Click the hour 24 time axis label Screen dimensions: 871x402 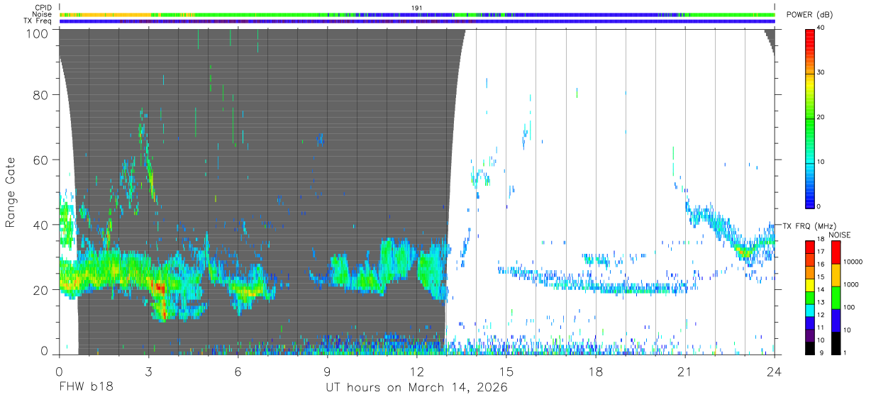[x=775, y=371]
